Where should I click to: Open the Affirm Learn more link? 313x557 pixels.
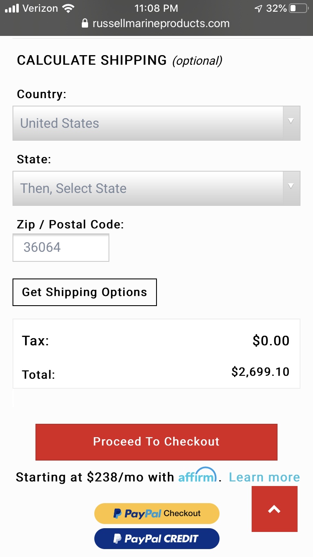pos(264,477)
